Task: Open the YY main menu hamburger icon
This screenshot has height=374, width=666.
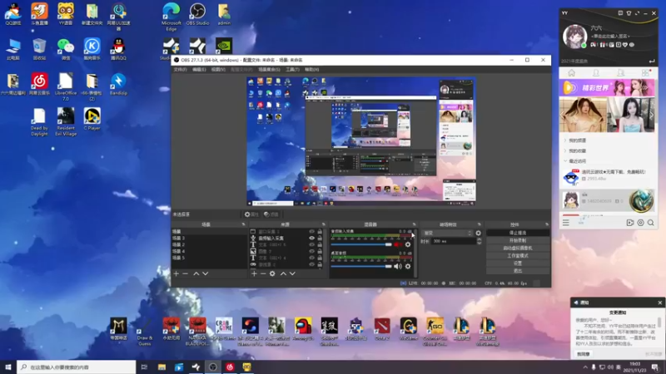Action: coord(566,223)
